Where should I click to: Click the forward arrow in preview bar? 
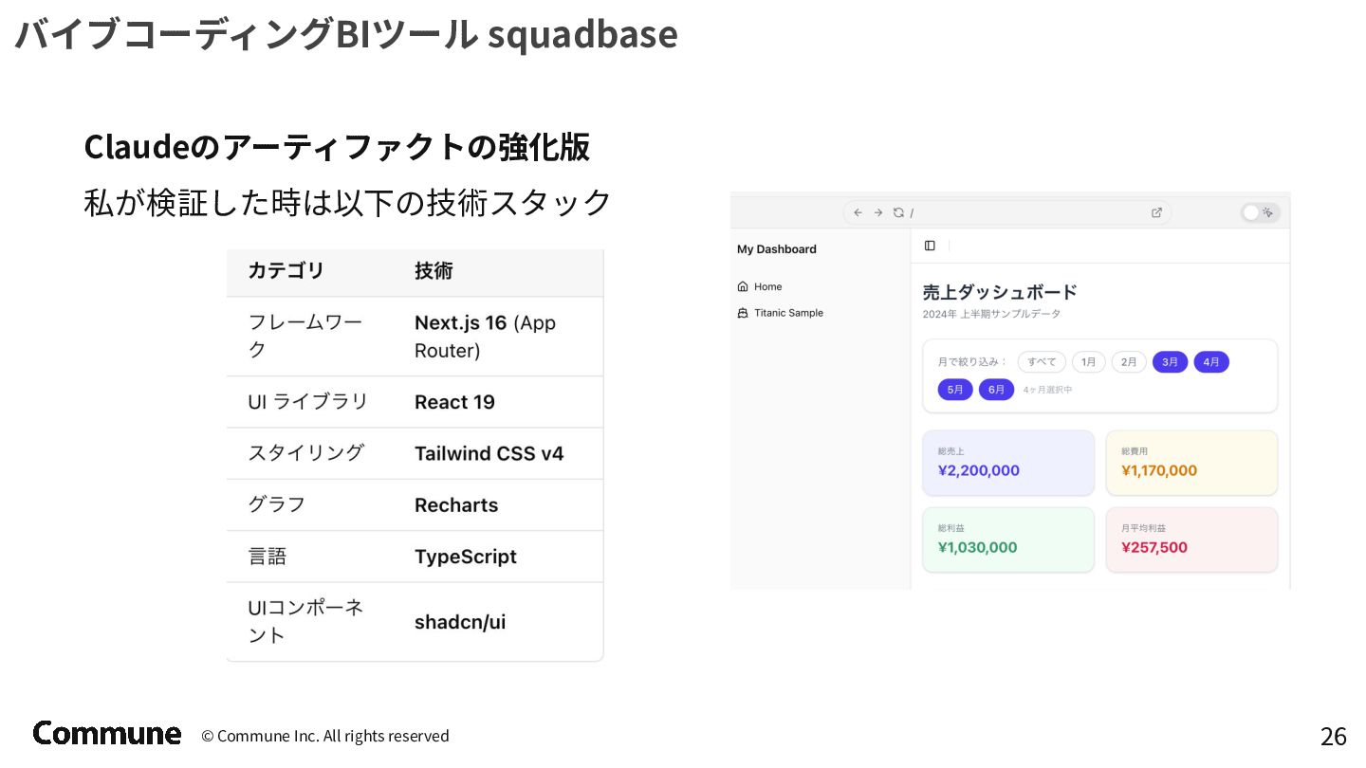(x=878, y=213)
